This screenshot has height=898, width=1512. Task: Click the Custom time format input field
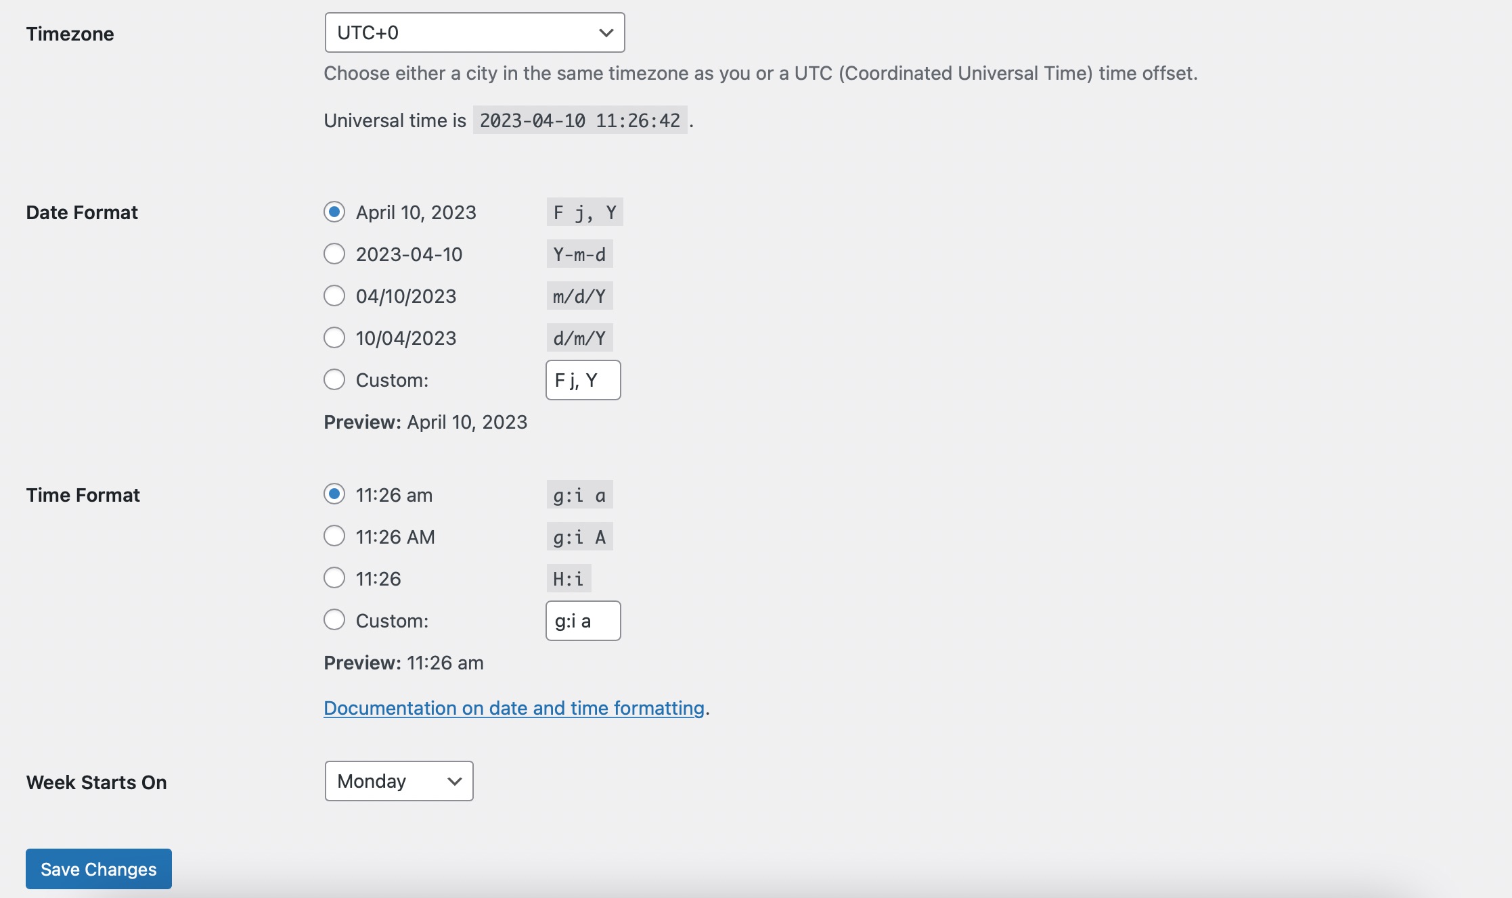point(581,620)
